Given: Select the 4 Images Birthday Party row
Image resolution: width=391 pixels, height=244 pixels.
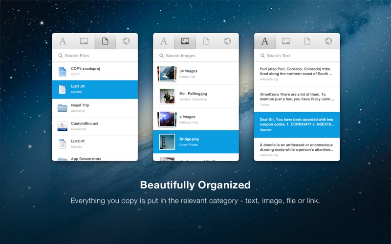Looking at the screenshot, I should (x=196, y=119).
